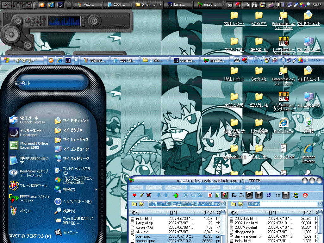Select no kanji conversion (無) button
The width and height of the screenshot is (324, 243).
pos(249,195)
